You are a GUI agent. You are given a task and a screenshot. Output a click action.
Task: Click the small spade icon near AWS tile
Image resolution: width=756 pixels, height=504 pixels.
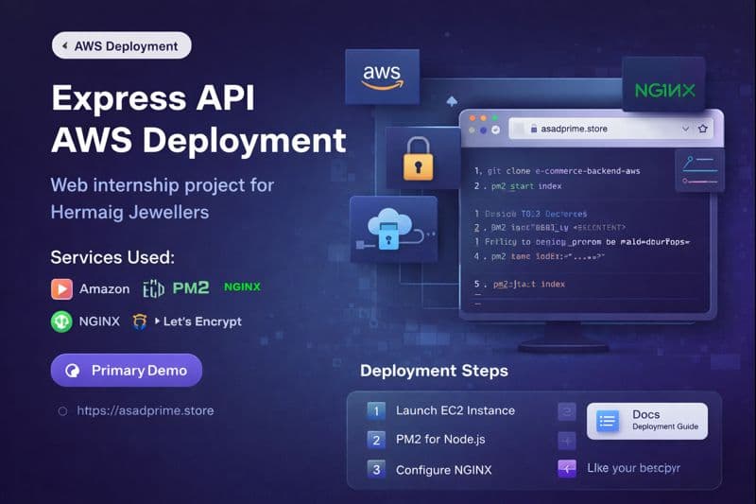tap(452, 101)
